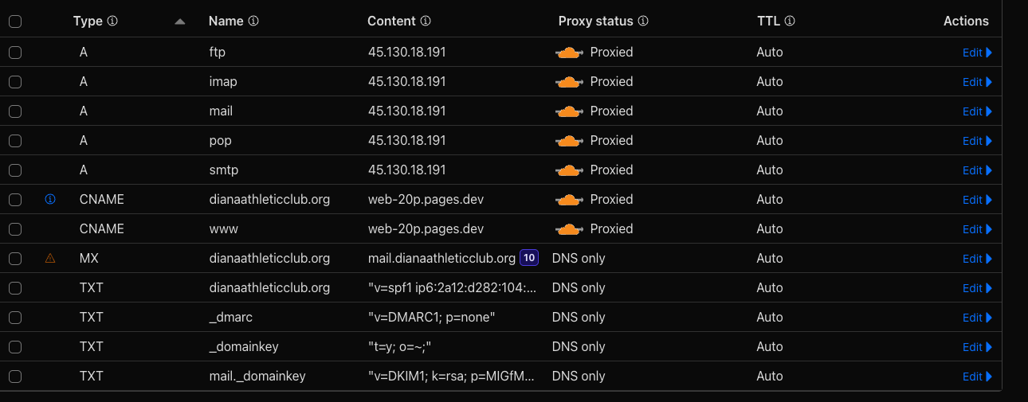
Task: Expand Edit for the mail._domainkey TXT record
Action: (x=977, y=377)
